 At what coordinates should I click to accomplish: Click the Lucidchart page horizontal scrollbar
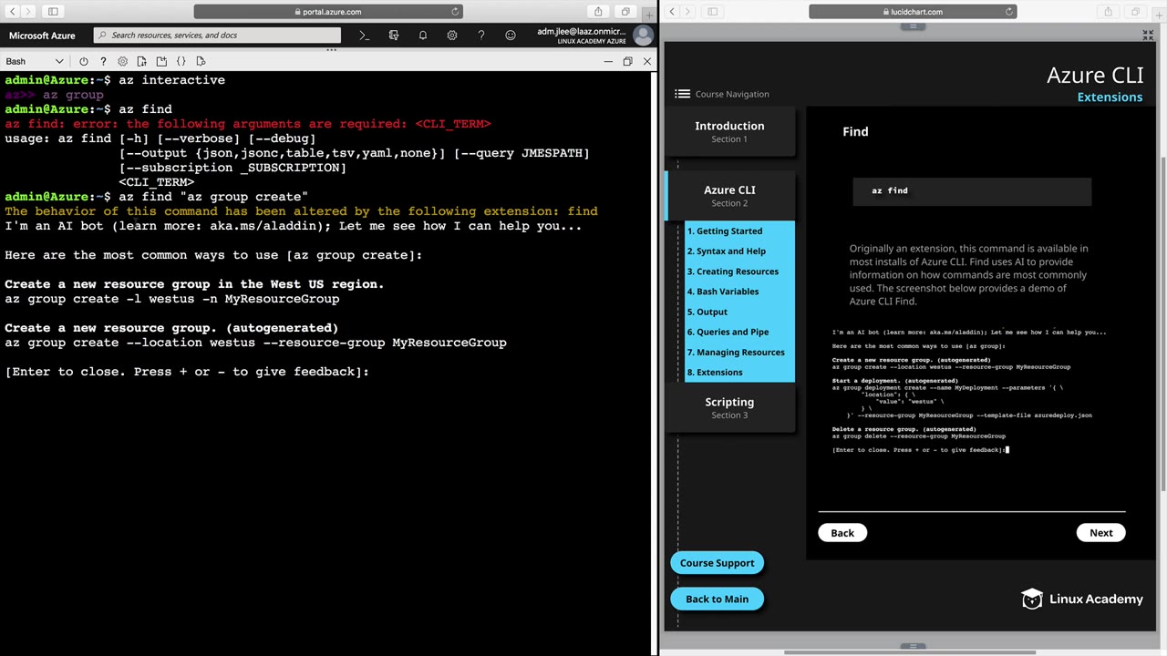[911, 651]
